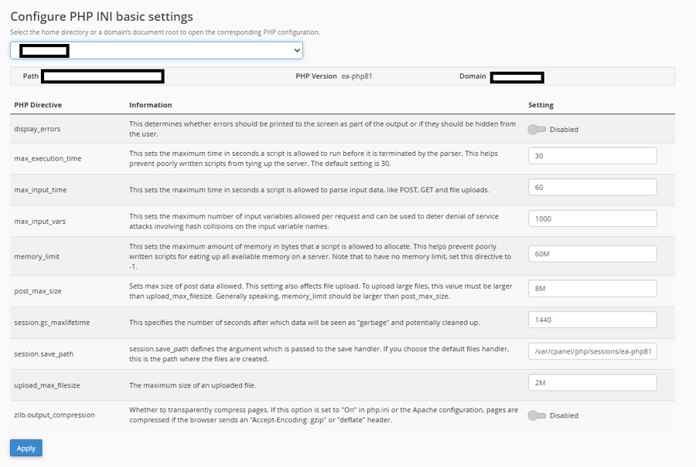Click the session.save_path directive name

click(44, 354)
